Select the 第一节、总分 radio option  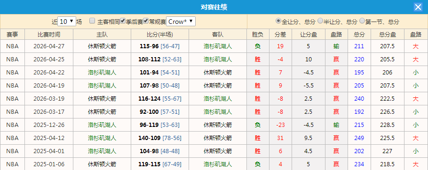(x=362, y=21)
